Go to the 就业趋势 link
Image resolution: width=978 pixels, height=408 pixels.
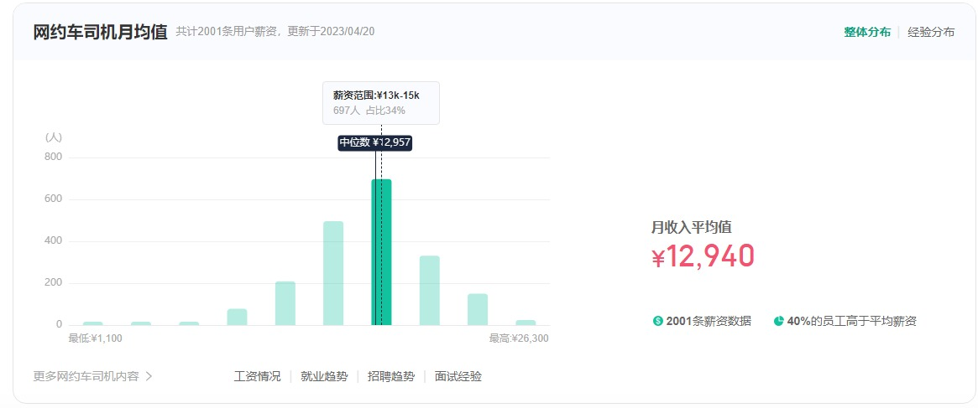point(324,376)
